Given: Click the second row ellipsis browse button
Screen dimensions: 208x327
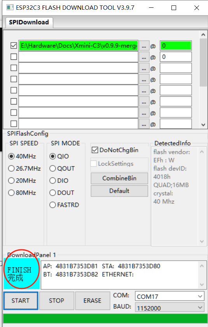Looking at the screenshot, I should pyautogui.click(x=144, y=57).
